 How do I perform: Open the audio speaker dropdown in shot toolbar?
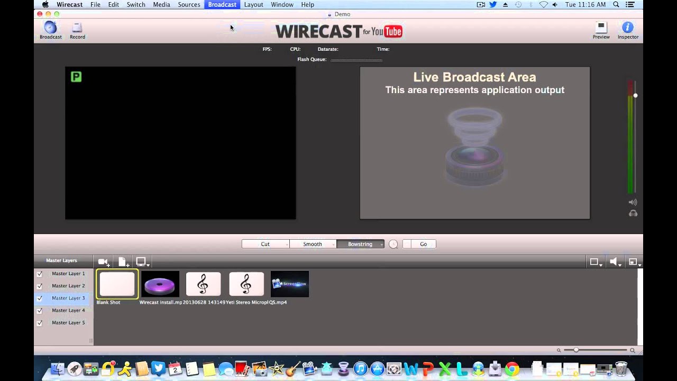pos(615,262)
